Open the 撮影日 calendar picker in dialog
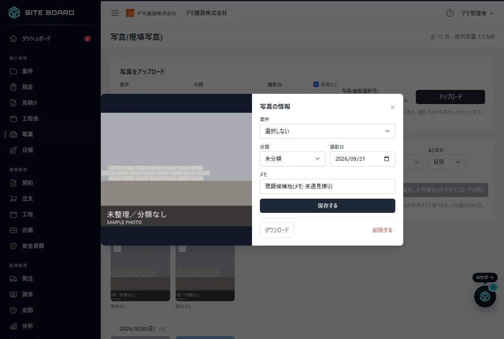Viewport: 504px width, 339px height. click(x=387, y=159)
